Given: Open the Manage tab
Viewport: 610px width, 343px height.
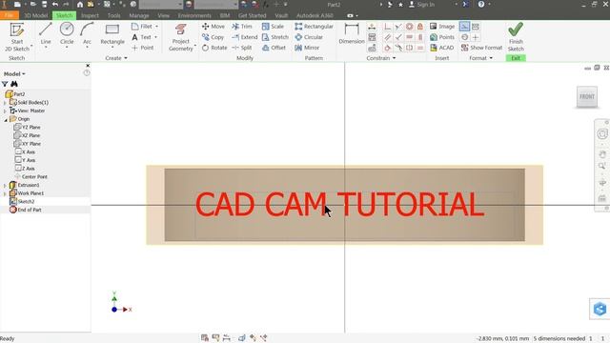Looking at the screenshot, I should tap(139, 15).
